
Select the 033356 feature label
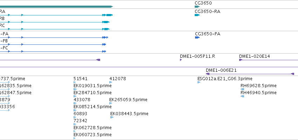click(7, 107)
